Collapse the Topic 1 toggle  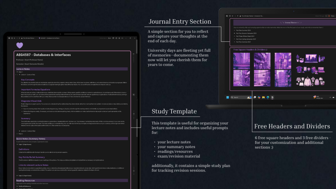(17, 145)
